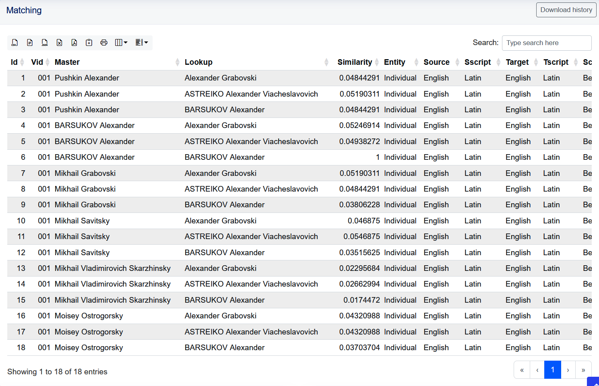
Task: Sort table by Source column
Action: pos(441,62)
